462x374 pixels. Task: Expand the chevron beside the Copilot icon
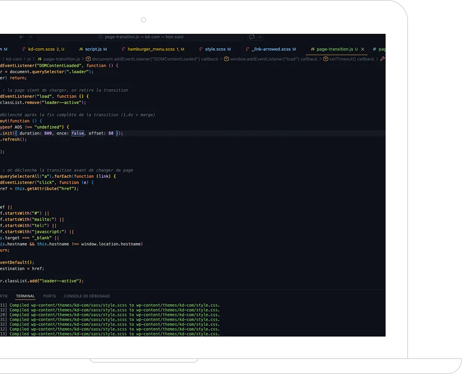tap(260, 37)
